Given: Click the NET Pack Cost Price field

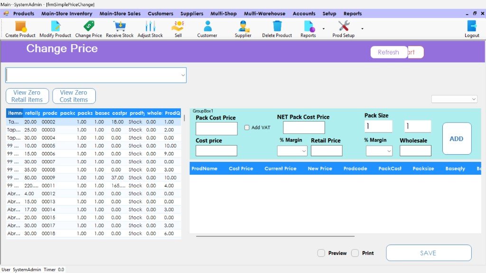Looking at the screenshot, I should (x=304, y=128).
